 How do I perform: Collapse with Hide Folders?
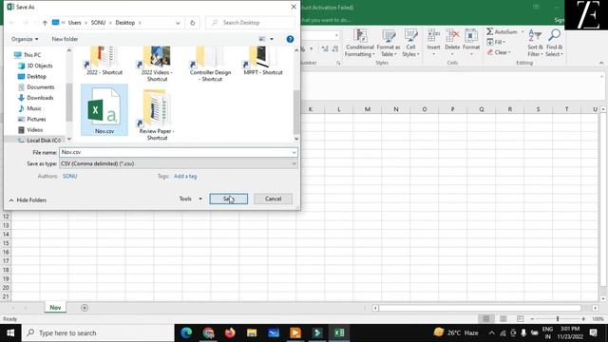(28, 200)
